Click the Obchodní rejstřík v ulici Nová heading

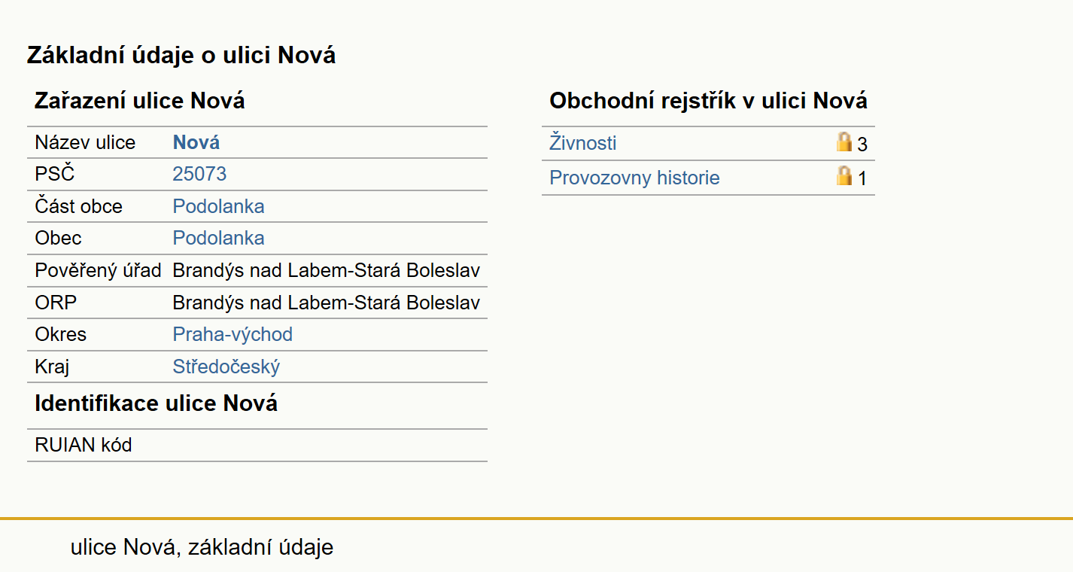(708, 101)
